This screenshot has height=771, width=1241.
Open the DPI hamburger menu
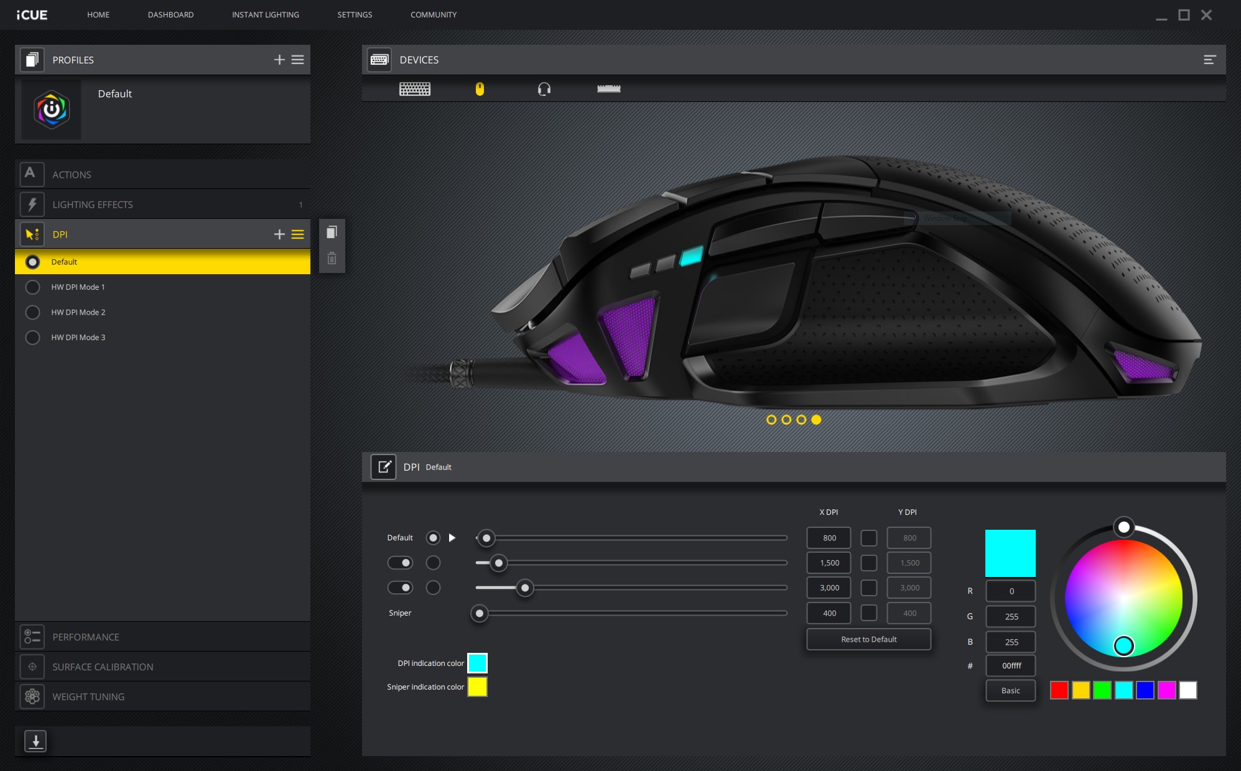coord(298,234)
